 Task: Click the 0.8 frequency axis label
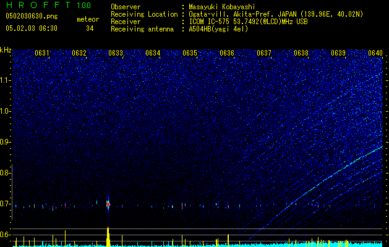(x=6, y=173)
